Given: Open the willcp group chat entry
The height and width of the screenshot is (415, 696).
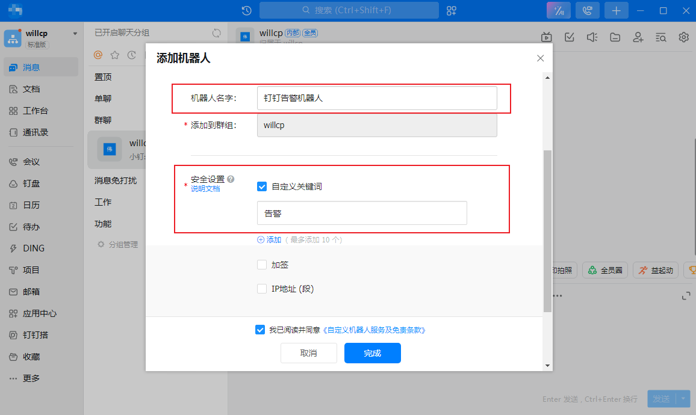Looking at the screenshot, I should tap(117, 149).
